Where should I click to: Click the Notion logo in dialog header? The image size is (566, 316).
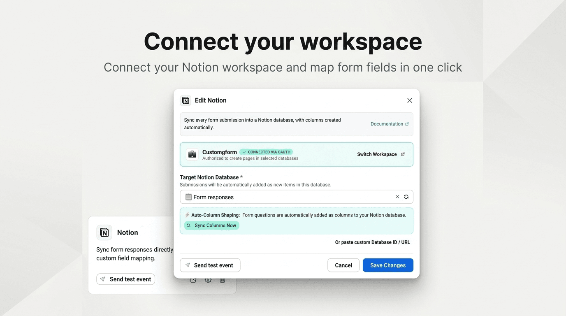[x=186, y=100]
